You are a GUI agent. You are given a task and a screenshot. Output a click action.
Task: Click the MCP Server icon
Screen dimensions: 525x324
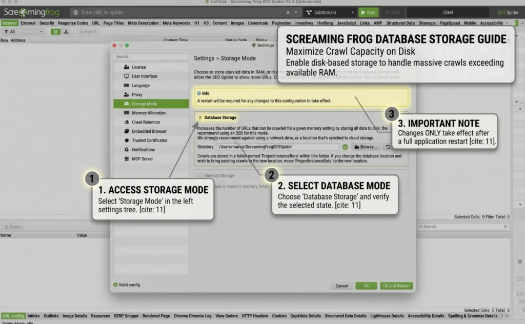point(127,158)
